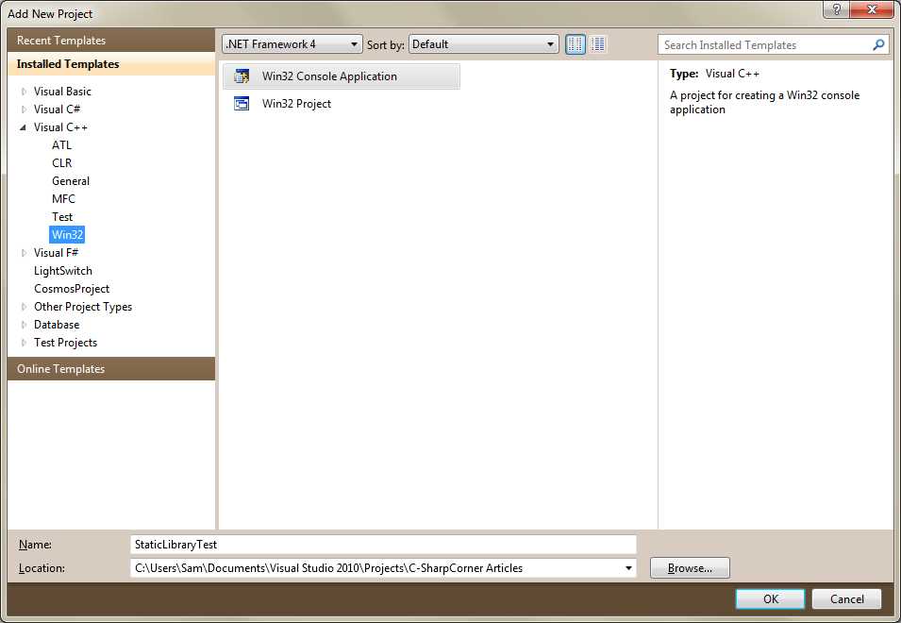Expand the Other Project Types node
Image resolution: width=901 pixels, height=623 pixels.
tap(24, 307)
